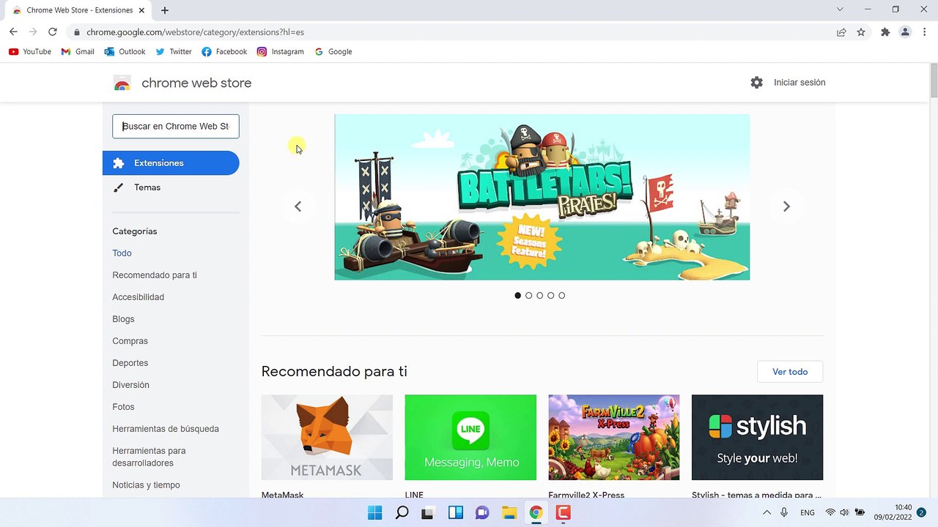Image resolution: width=938 pixels, height=527 pixels.
Task: Choose the Deportes category
Action: (130, 363)
